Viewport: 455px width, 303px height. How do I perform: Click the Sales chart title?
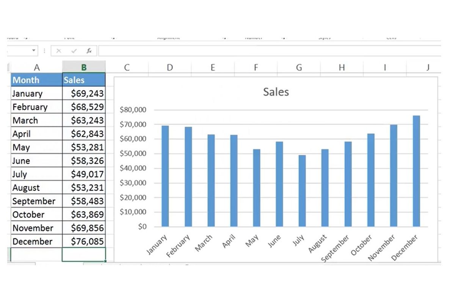point(276,92)
